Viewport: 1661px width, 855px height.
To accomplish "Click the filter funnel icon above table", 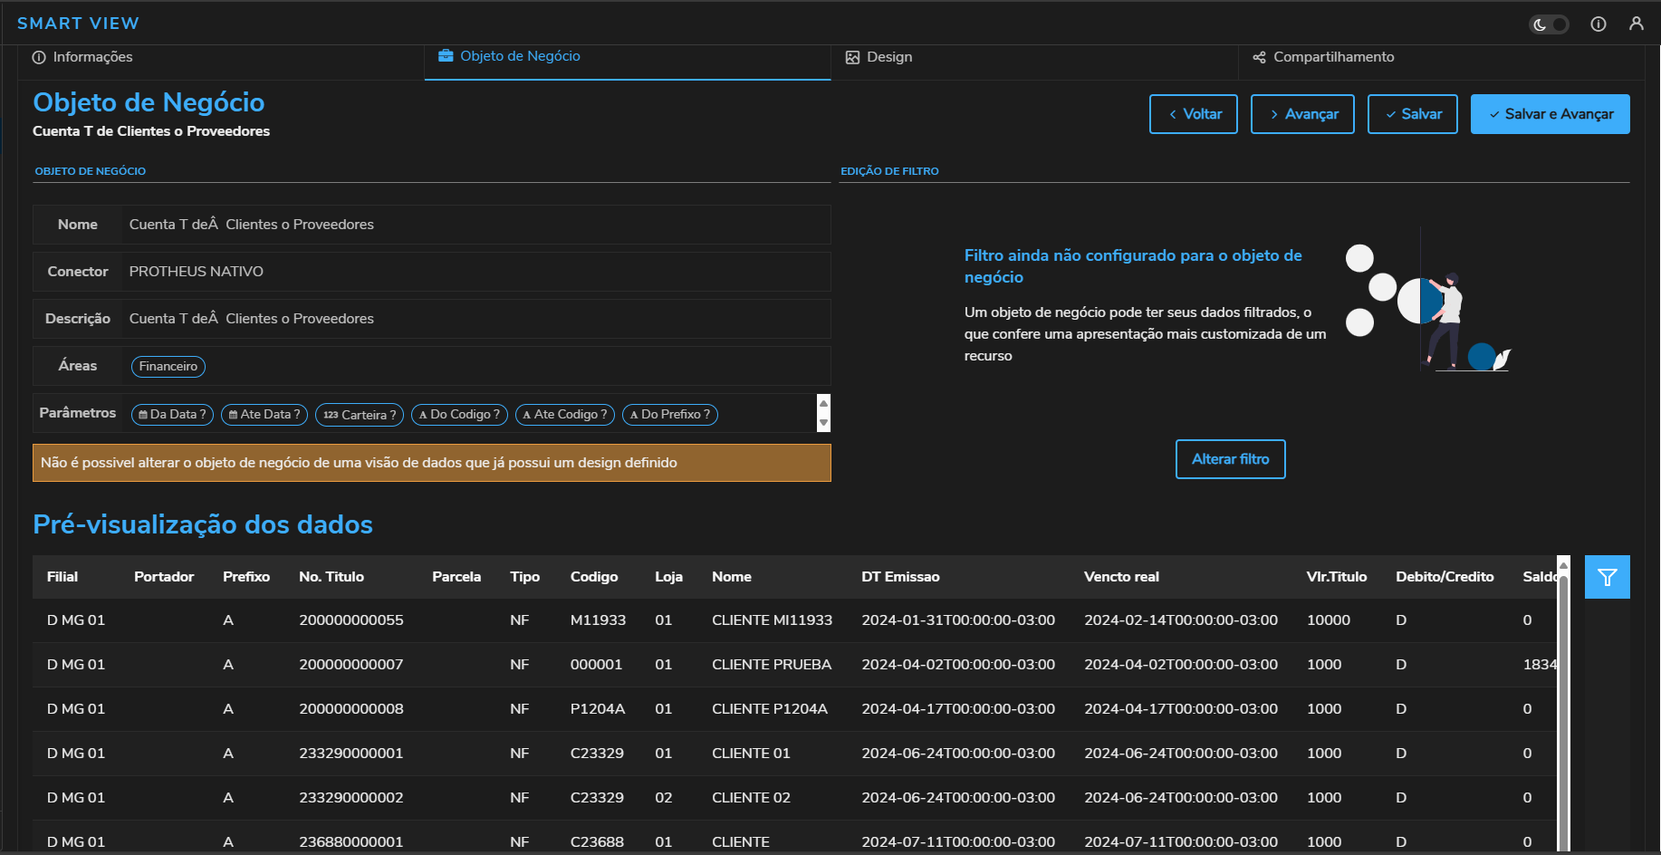I will (x=1607, y=577).
